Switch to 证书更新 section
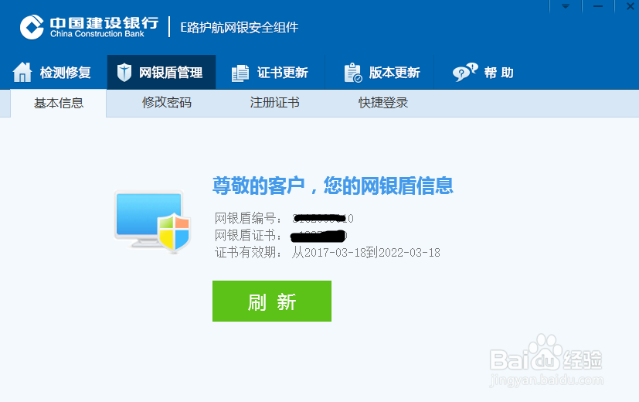 (270, 72)
